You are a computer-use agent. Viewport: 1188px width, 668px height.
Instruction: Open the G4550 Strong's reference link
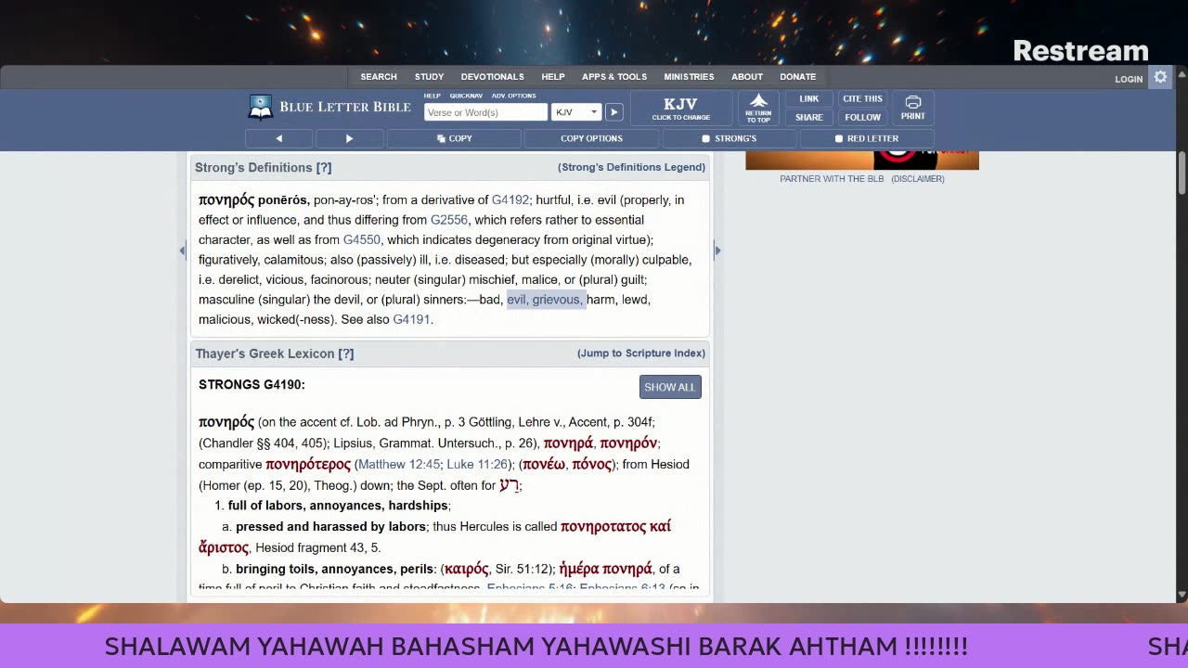[362, 239]
